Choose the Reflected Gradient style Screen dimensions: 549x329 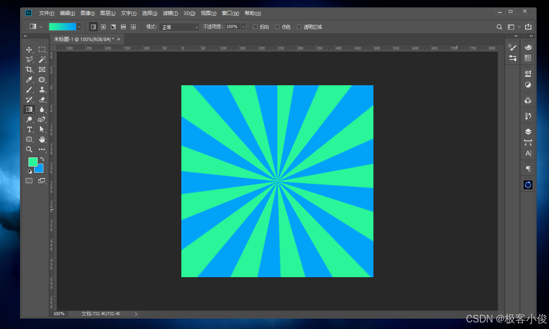(123, 27)
